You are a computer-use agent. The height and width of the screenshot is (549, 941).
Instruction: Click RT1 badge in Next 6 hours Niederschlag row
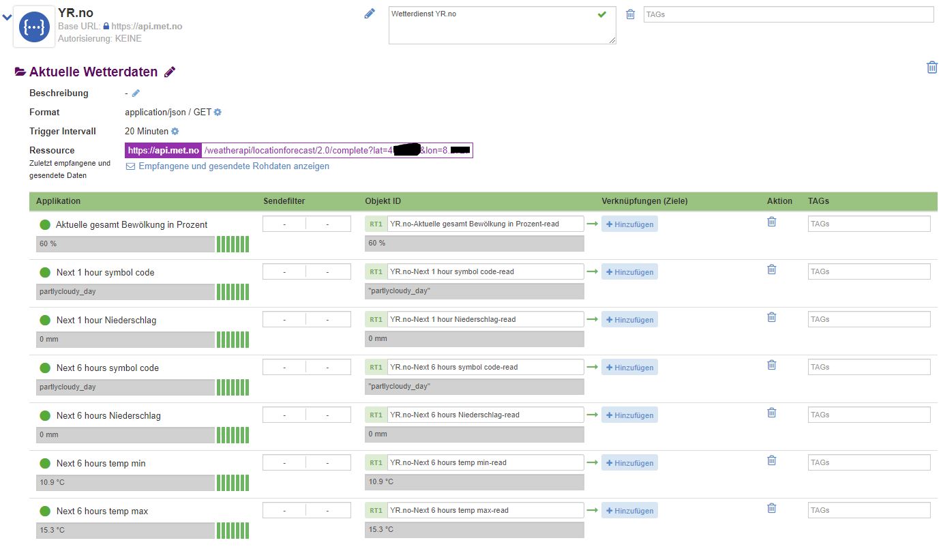point(376,415)
